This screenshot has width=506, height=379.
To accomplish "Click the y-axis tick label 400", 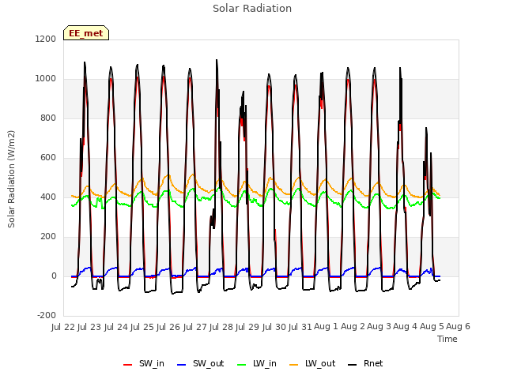I will point(48,197).
